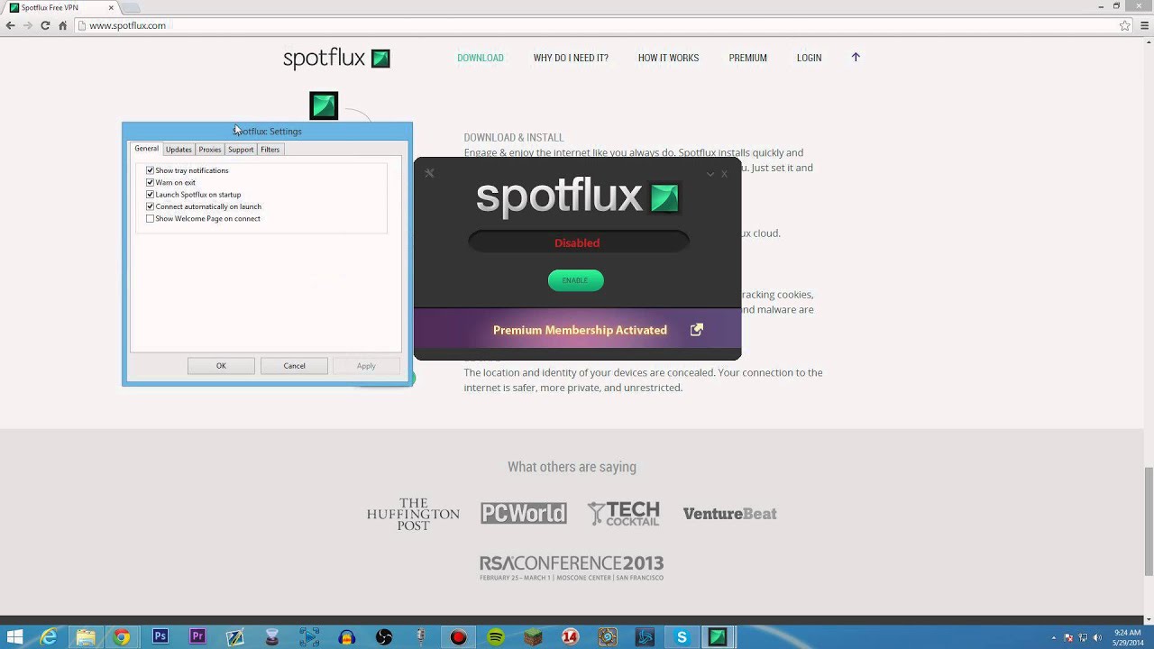Open Photoshop from the taskbar
This screenshot has height=649, width=1154.
click(x=160, y=637)
